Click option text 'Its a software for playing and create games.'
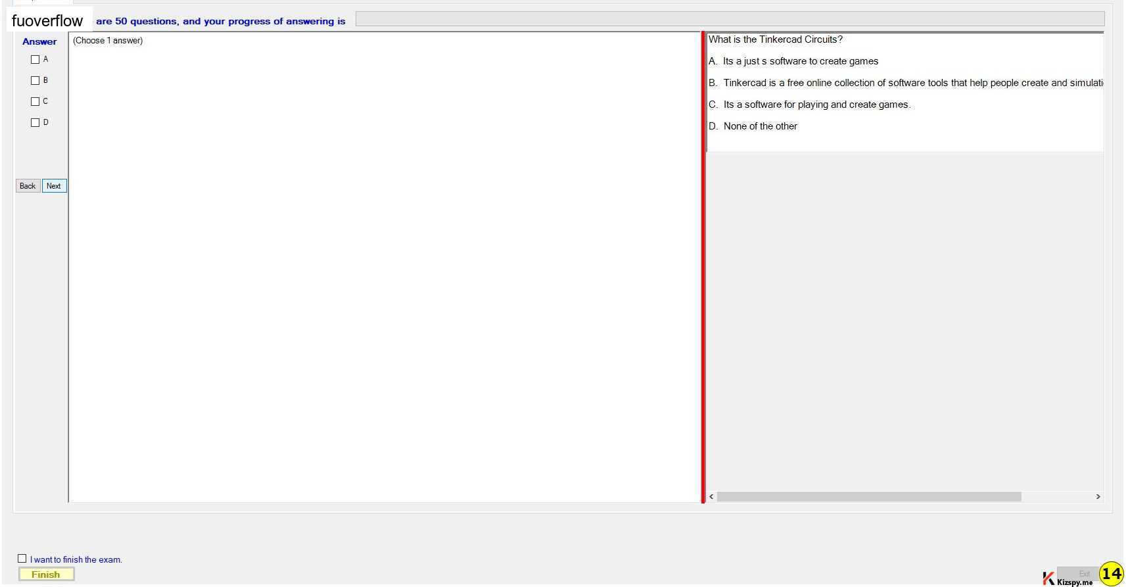Image resolution: width=1126 pixels, height=587 pixels. tap(817, 105)
